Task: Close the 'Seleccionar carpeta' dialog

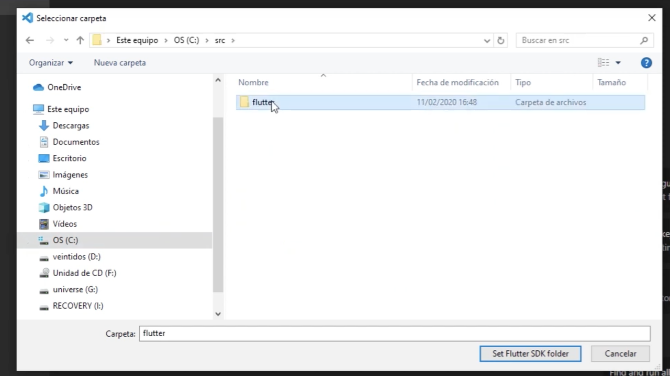Action: (652, 18)
